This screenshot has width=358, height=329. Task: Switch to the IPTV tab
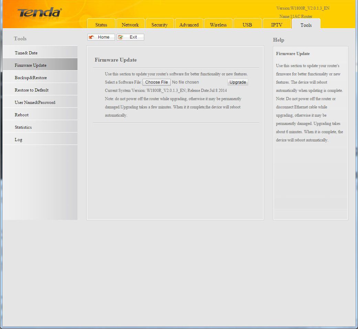(276, 24)
